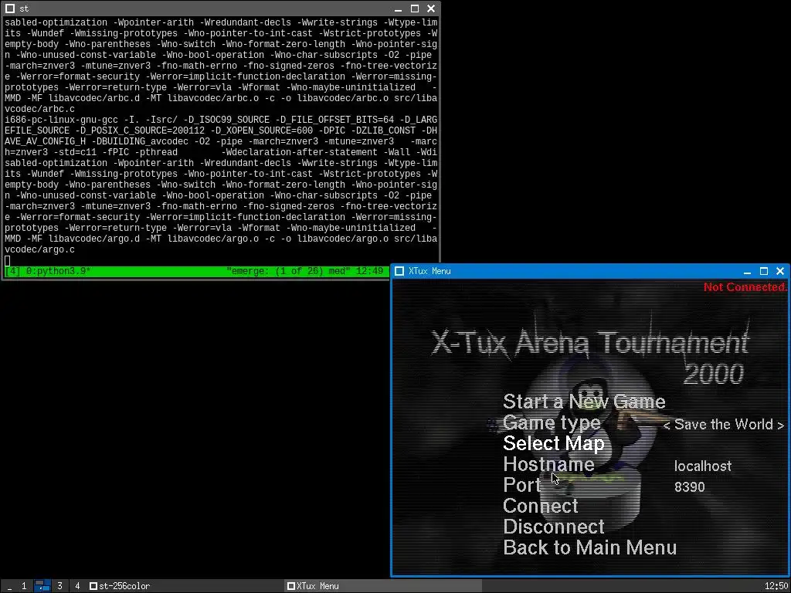The width and height of the screenshot is (791, 593).
Task: Switch to workspace 4 in taskbar
Action: [x=77, y=586]
